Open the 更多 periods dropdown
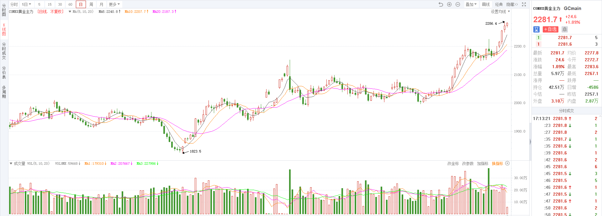 114,4
